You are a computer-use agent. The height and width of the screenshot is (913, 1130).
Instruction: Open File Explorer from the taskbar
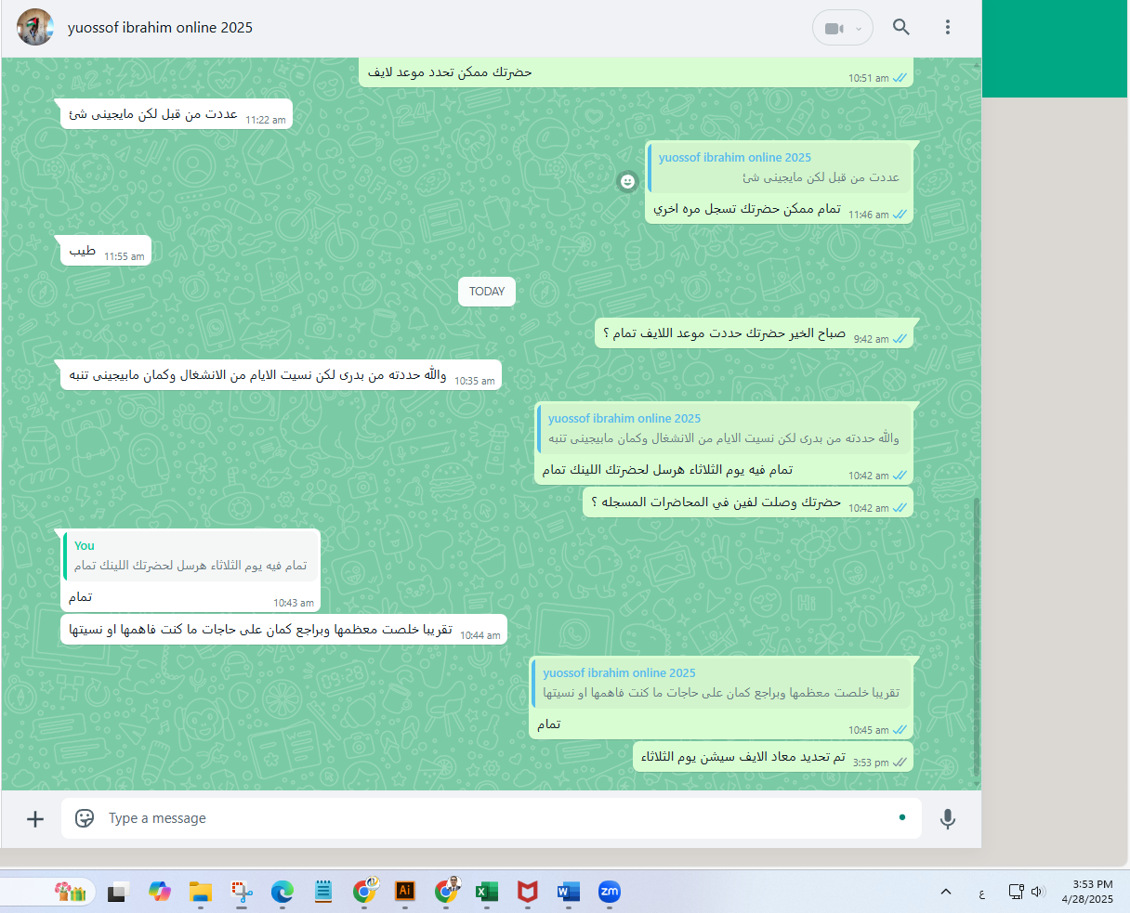200,893
